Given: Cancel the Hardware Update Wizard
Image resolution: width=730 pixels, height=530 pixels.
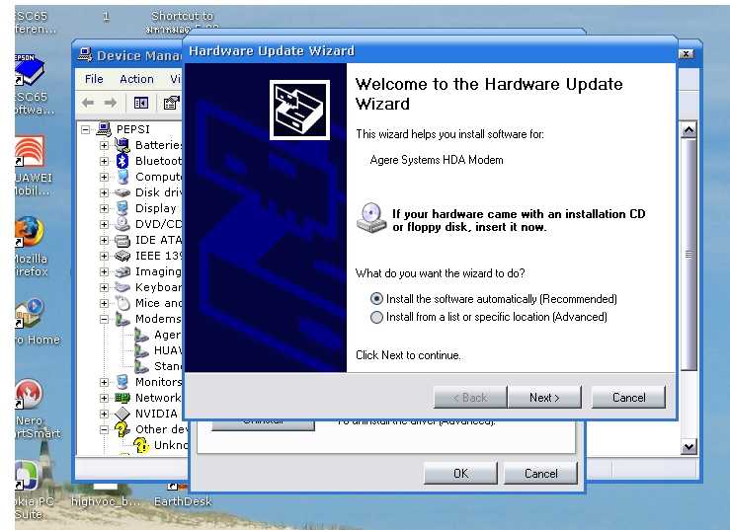Looking at the screenshot, I should tap(628, 398).
